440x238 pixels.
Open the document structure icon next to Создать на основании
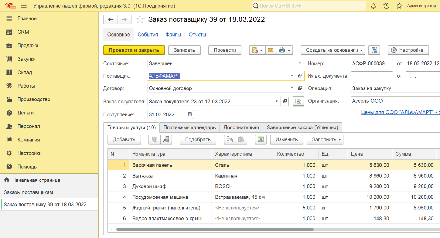[374, 50]
